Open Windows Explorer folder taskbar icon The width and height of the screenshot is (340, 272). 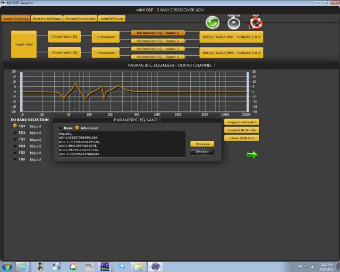coord(138,267)
